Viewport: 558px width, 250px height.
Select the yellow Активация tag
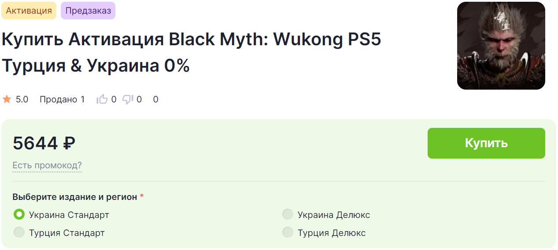[29, 11]
